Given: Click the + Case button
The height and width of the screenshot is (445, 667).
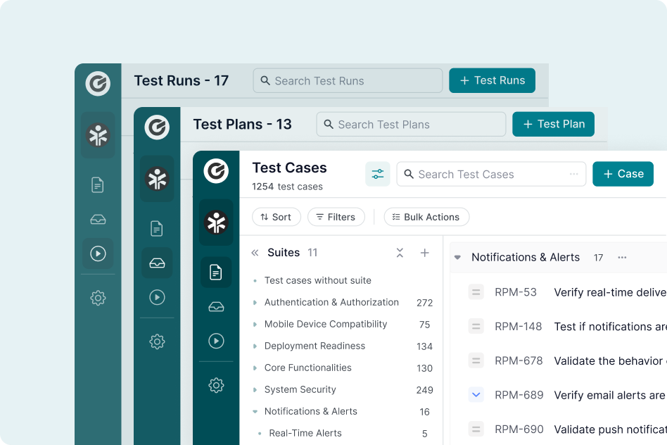Looking at the screenshot, I should 623,174.
